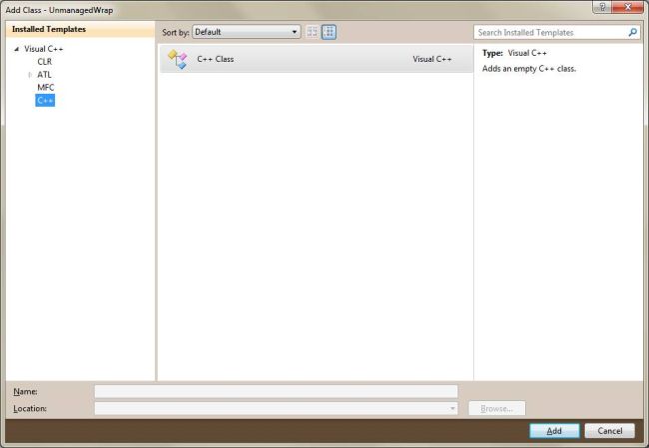Expand the ATL tree node

click(x=30, y=75)
